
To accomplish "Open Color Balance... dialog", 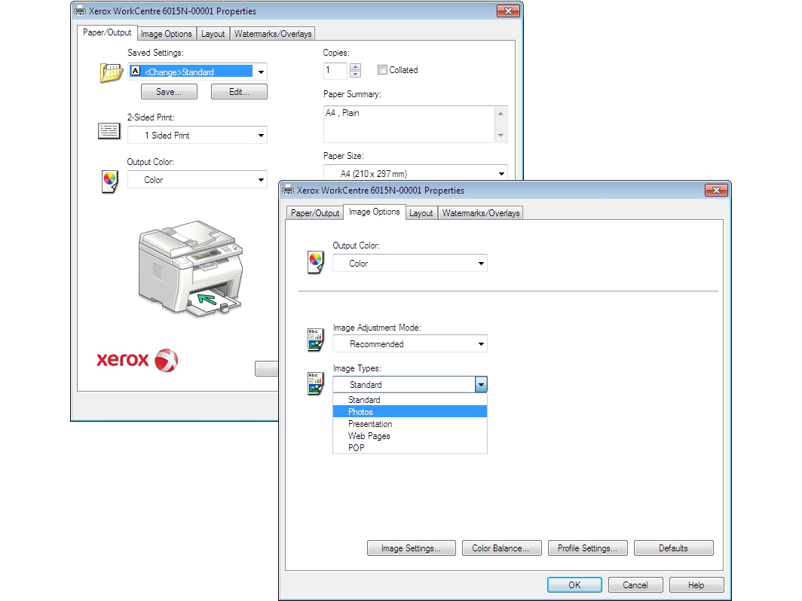I will tap(502, 548).
